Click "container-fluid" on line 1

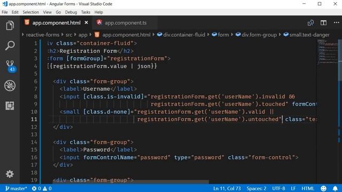pos(105,43)
